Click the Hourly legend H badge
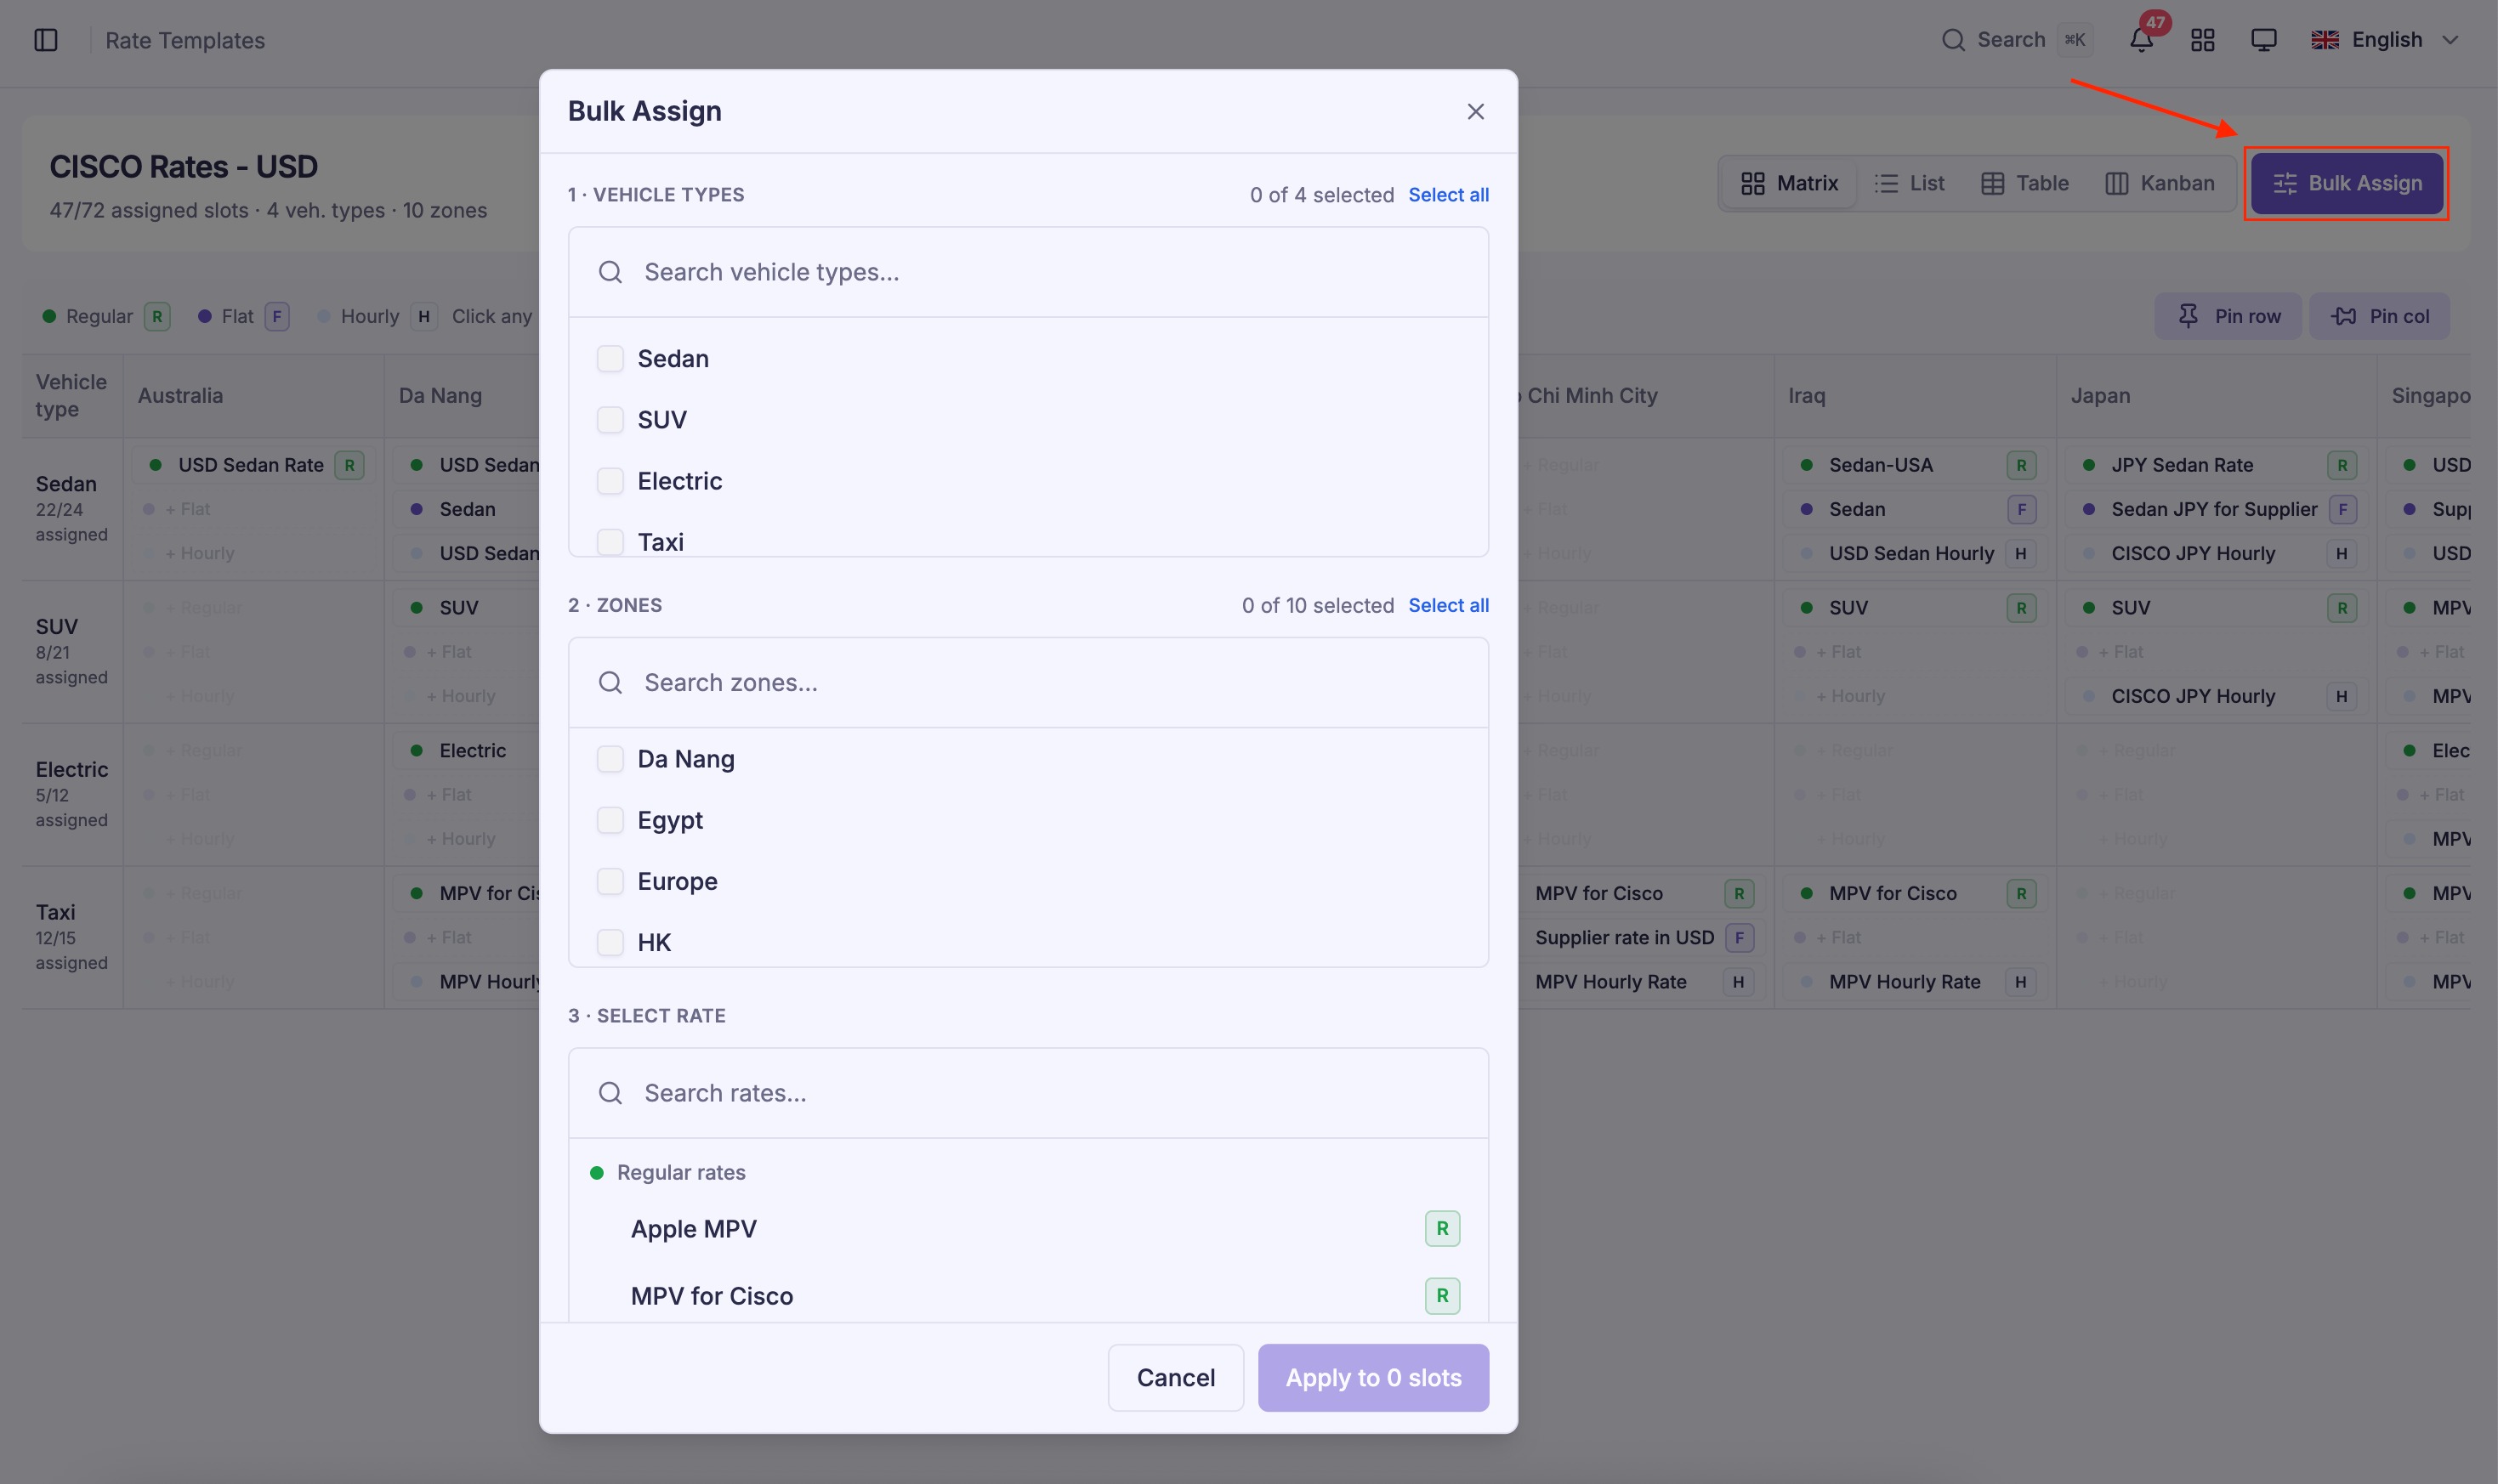Image resolution: width=2498 pixels, height=1484 pixels. click(x=424, y=316)
